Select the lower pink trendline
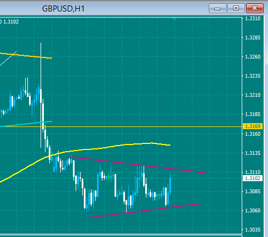Screen dimensions: 268x237 coord(144,211)
